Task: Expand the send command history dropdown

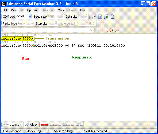Action: (x=91, y=30)
